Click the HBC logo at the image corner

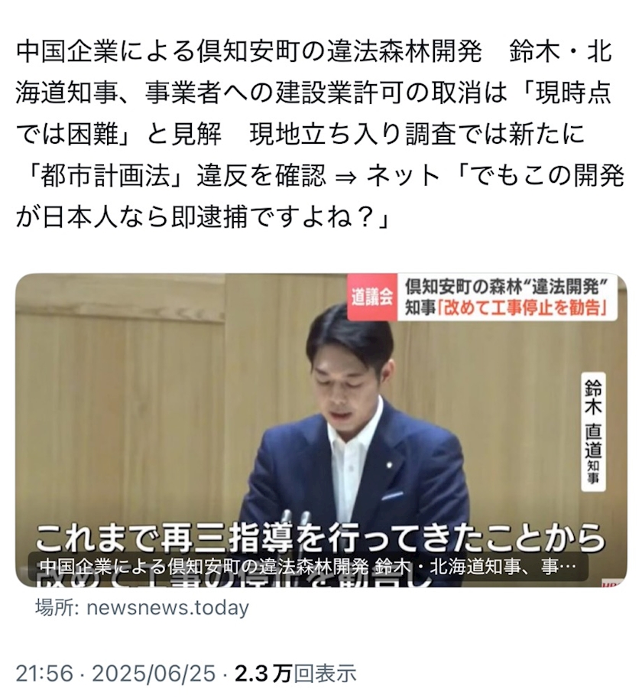tap(614, 584)
